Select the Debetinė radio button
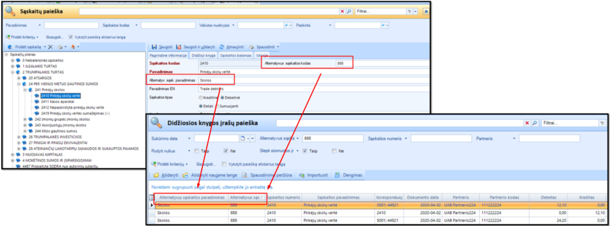The height and width of the screenshot is (226, 610). tap(223, 97)
